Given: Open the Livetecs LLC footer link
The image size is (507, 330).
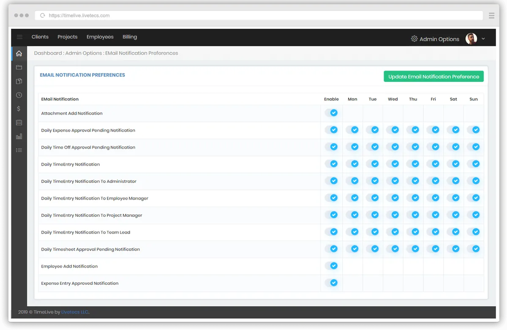Looking at the screenshot, I should [x=74, y=312].
